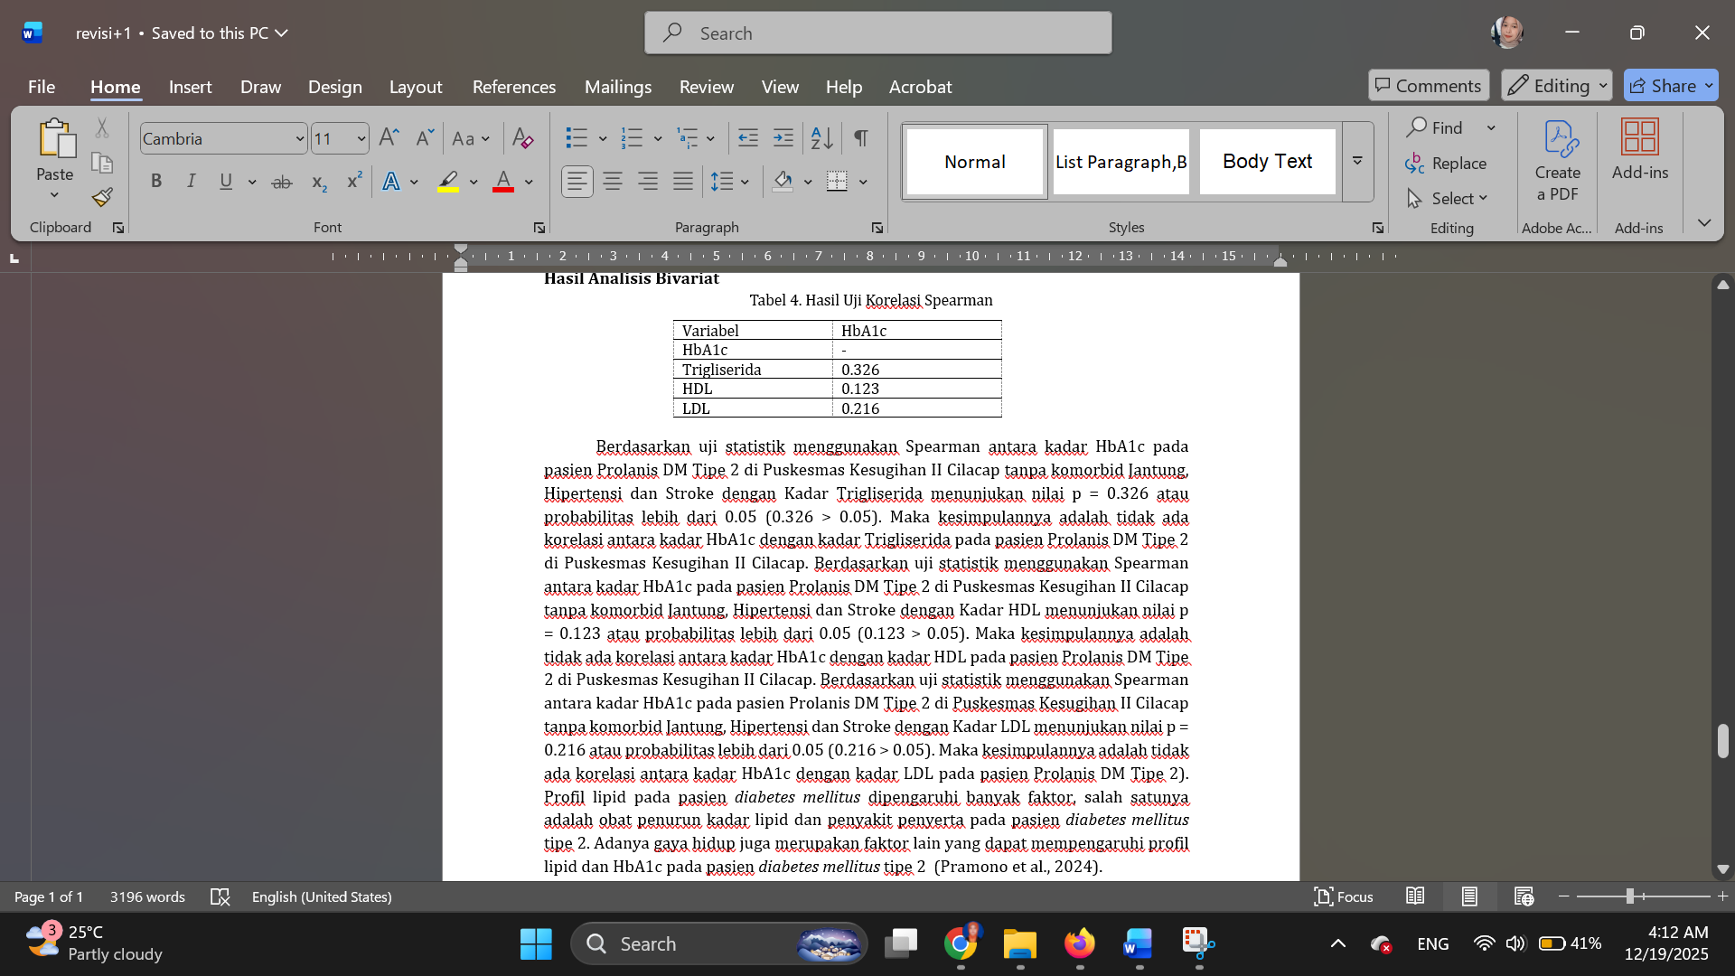Click the Justify alignment icon
1735x976 pixels.
coord(683,182)
